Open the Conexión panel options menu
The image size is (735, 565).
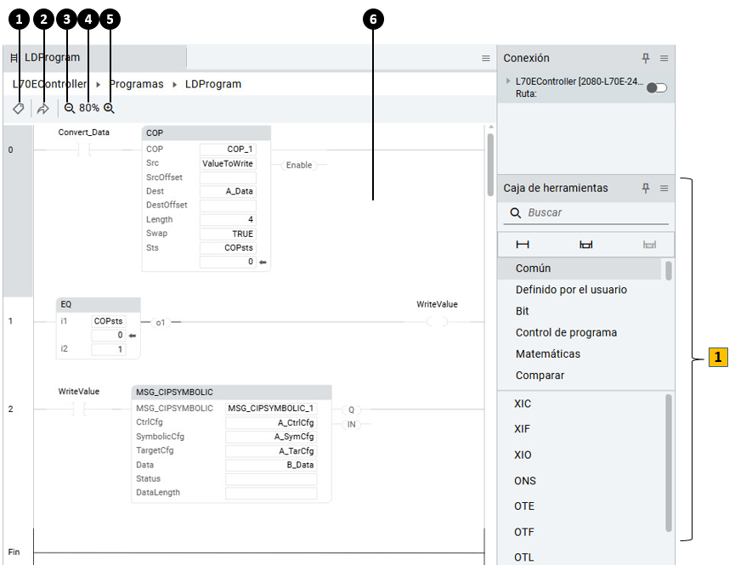pyautogui.click(x=664, y=59)
